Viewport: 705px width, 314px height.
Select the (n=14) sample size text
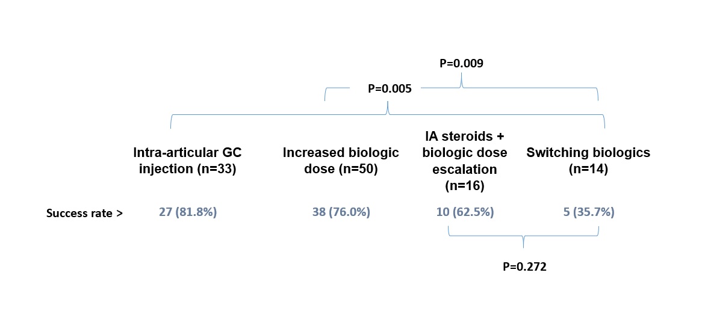(x=588, y=169)
